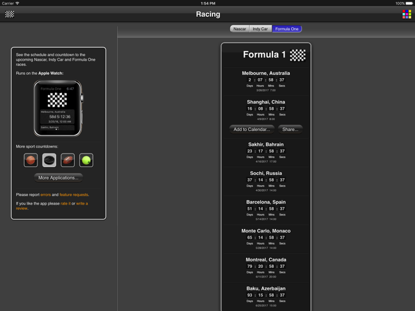Image resolution: width=415 pixels, height=311 pixels.
Task: Select the Barcelona, Spain race
Action: (266, 210)
